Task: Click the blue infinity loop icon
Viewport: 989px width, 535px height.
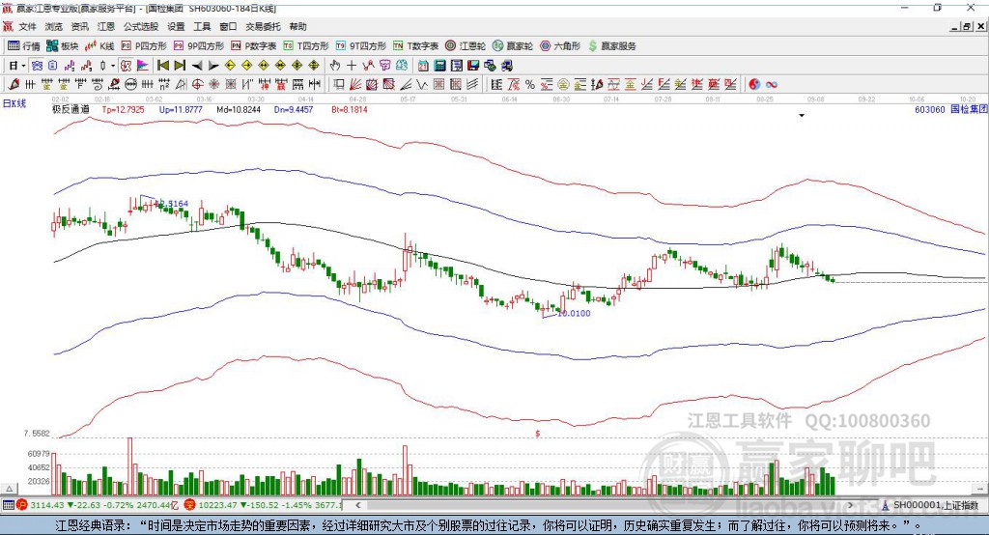Action: (x=772, y=84)
